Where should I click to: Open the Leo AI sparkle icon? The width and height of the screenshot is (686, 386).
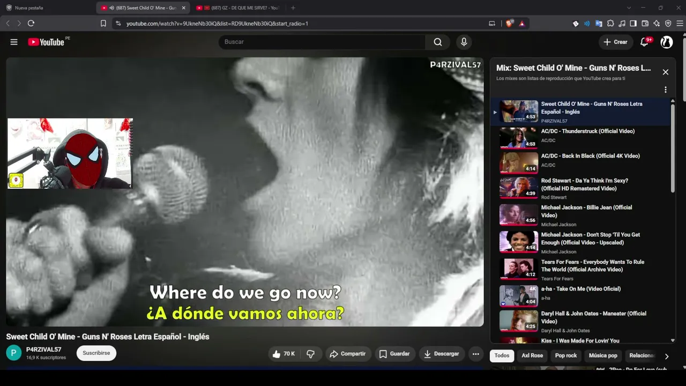click(657, 23)
